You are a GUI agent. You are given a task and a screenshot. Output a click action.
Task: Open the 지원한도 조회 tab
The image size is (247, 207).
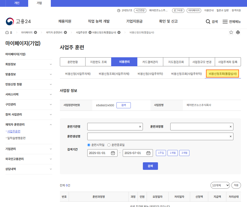(98, 62)
